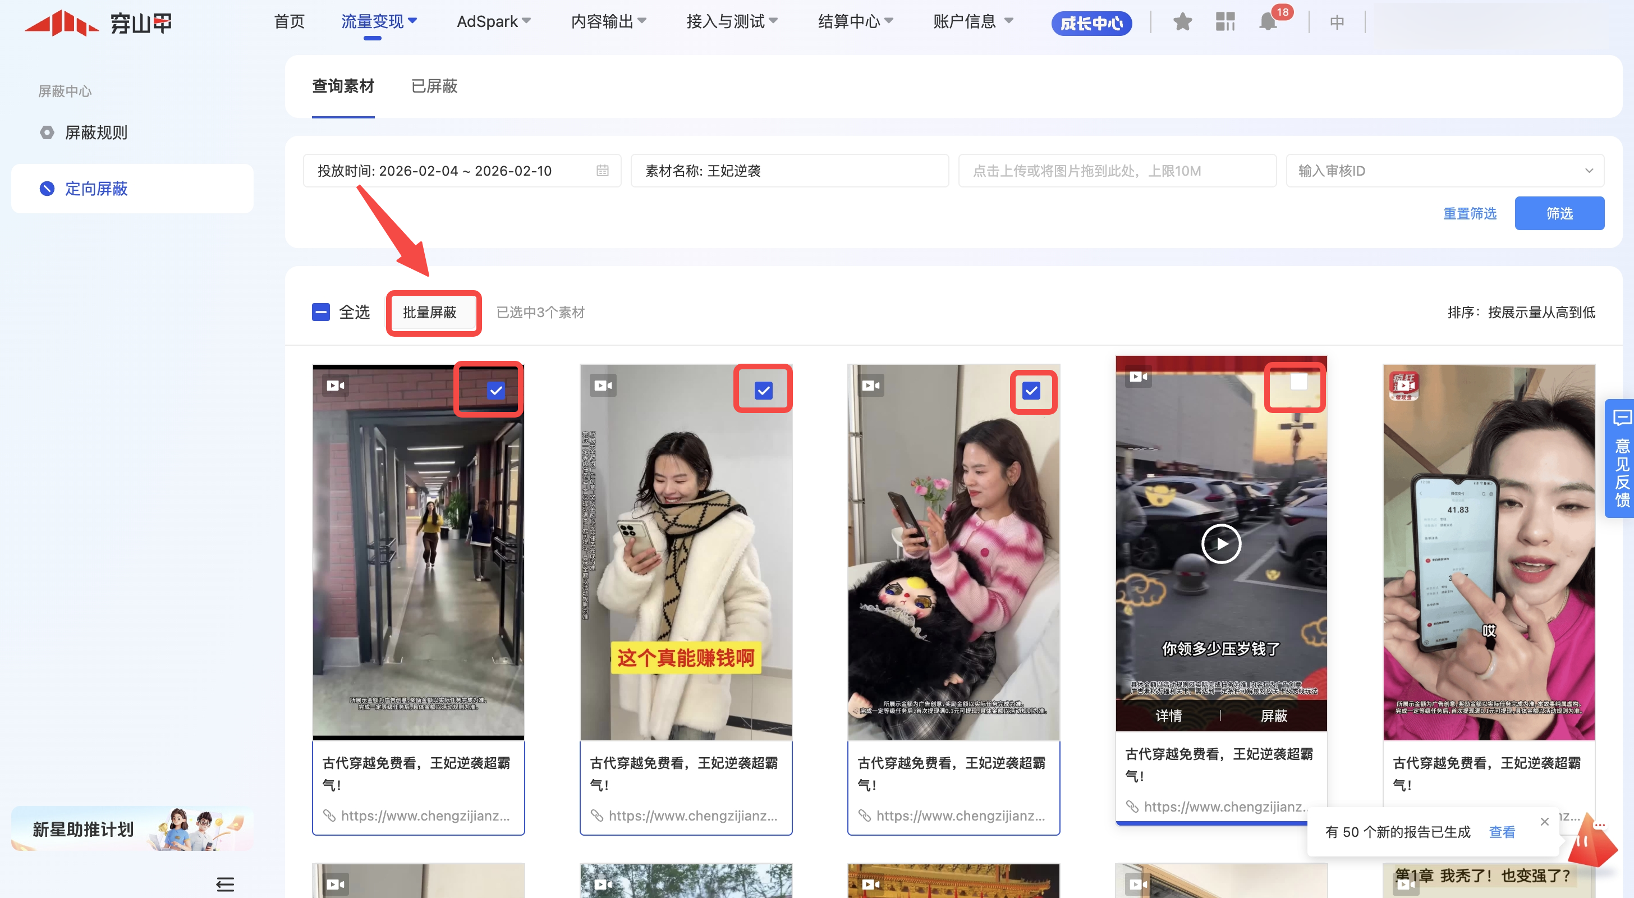Image resolution: width=1634 pixels, height=898 pixels.
Task: Click the 穿山甲 logo
Action: click(98, 23)
